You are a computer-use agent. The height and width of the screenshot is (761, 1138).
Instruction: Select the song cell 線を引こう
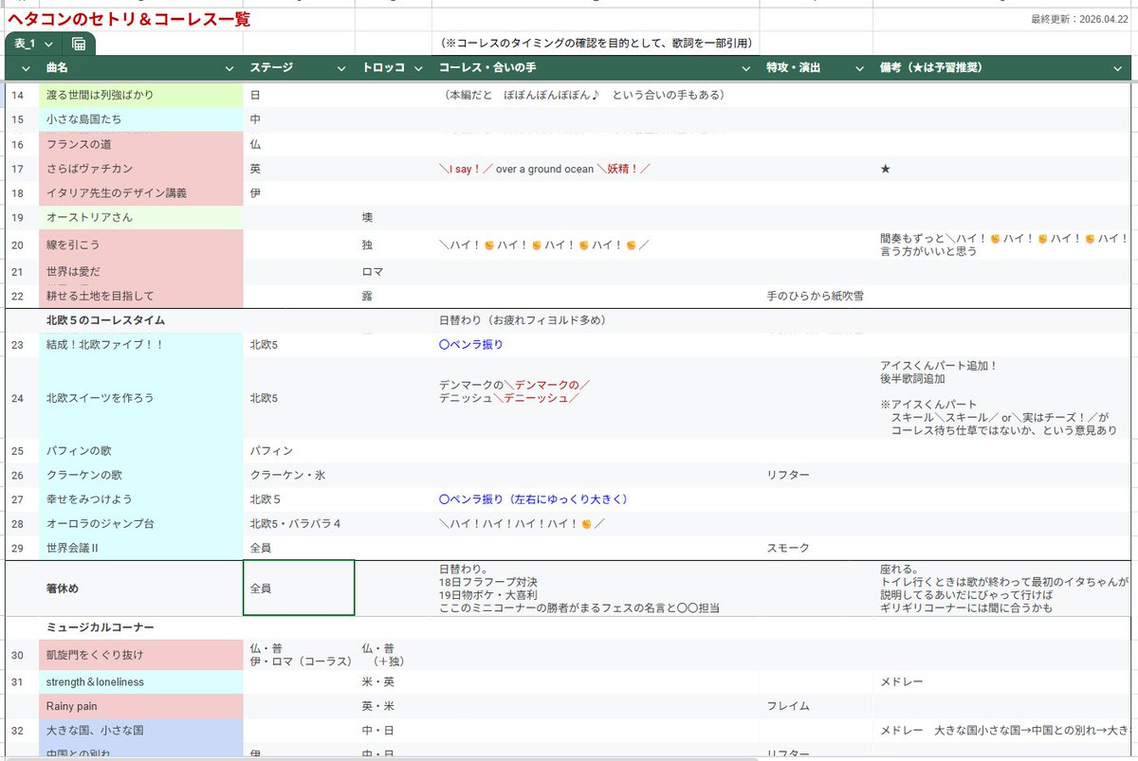pos(141,245)
